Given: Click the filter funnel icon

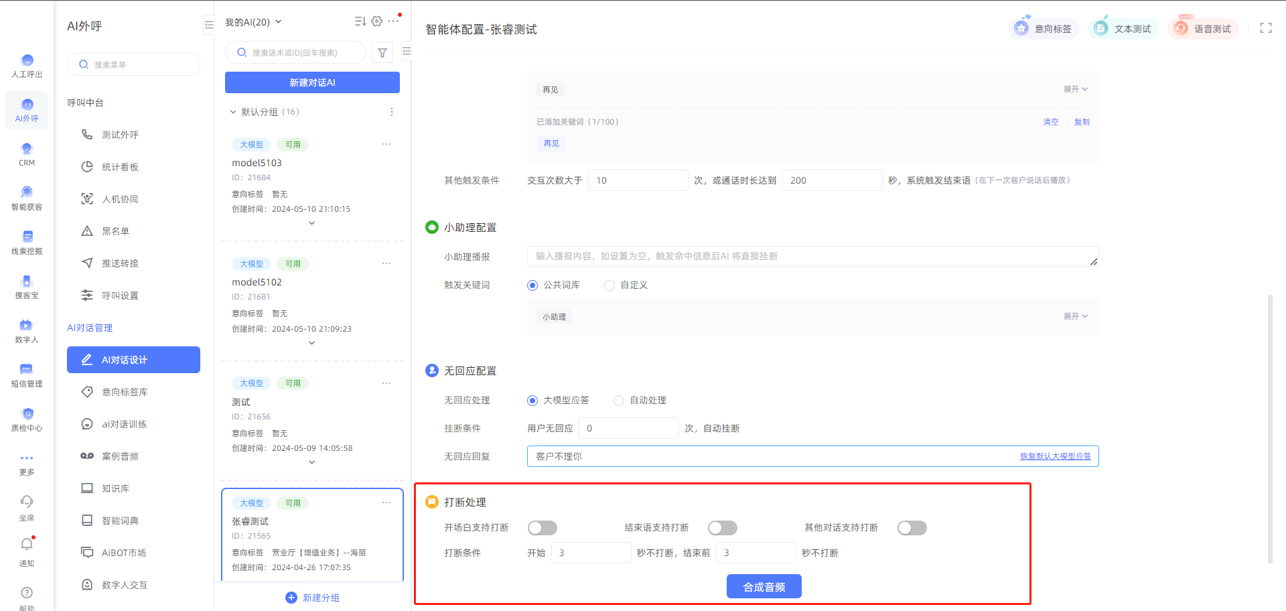Looking at the screenshot, I should click(382, 52).
